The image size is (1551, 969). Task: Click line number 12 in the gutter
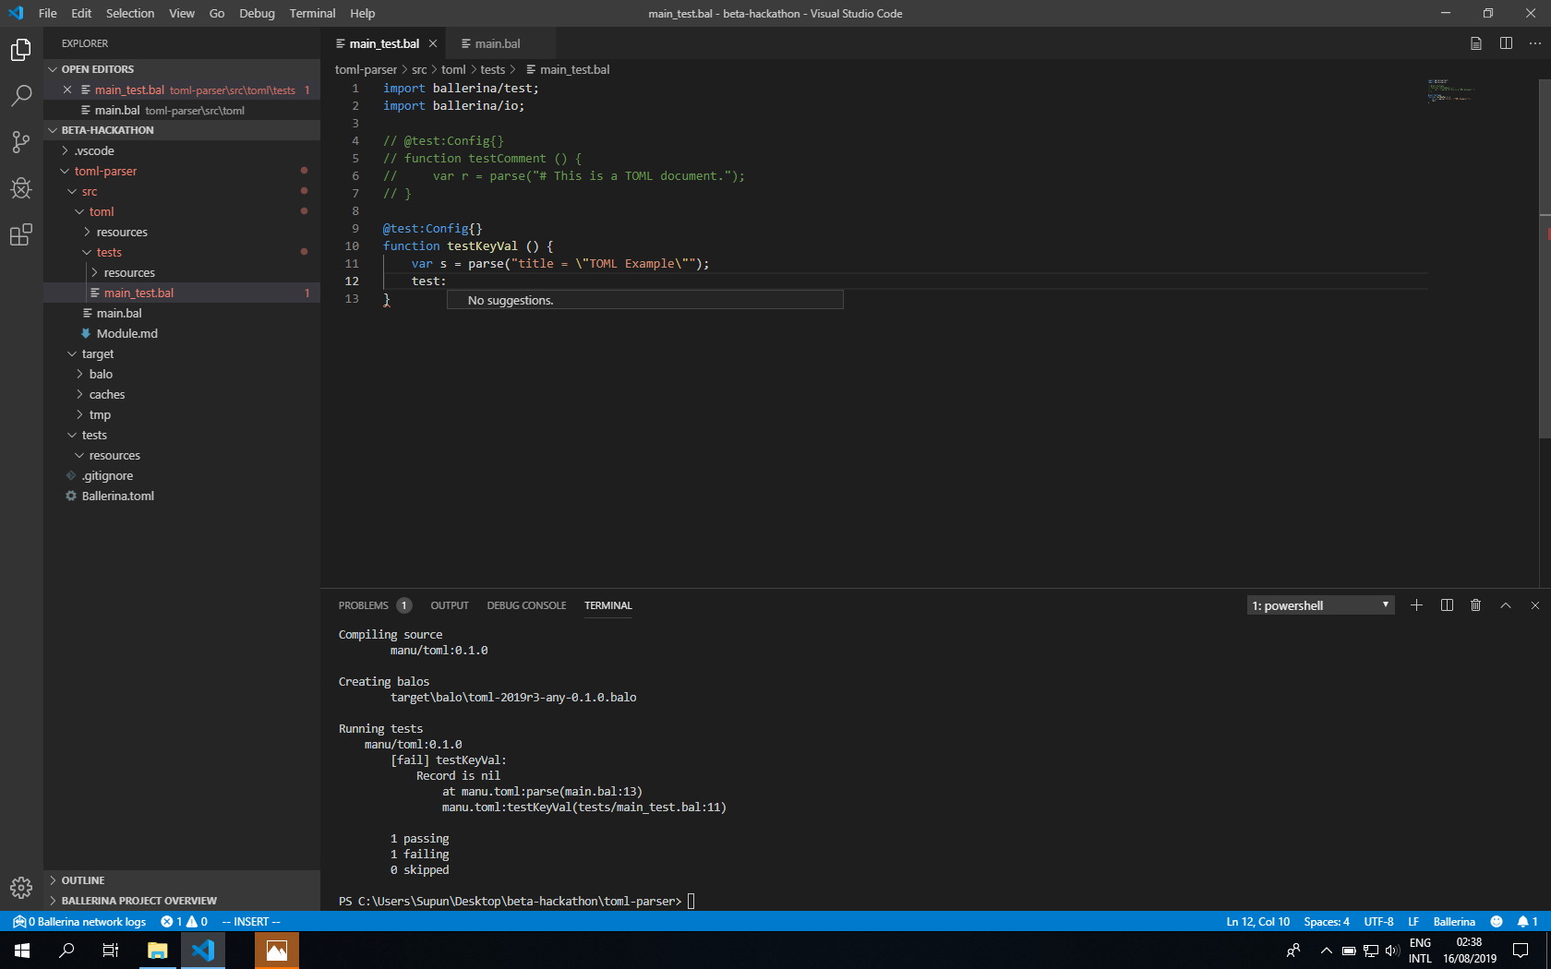coord(352,281)
